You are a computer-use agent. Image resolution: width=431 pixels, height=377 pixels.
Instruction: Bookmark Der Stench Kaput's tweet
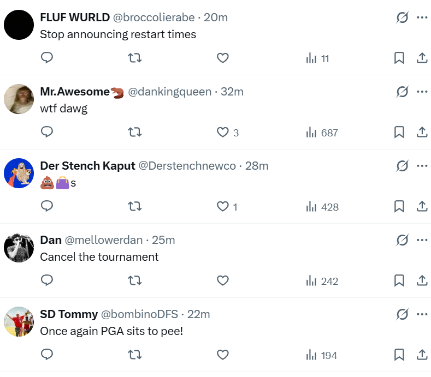click(x=399, y=206)
